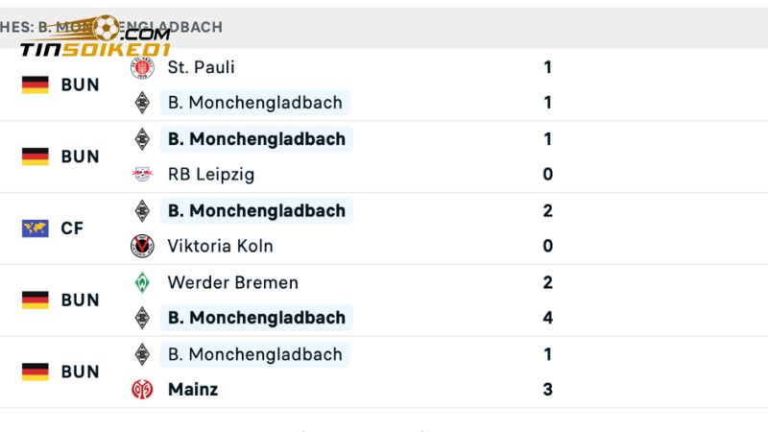Image resolution: width=768 pixels, height=432 pixels.
Task: Click the Werder Bremen club logo
Action: [x=142, y=282]
